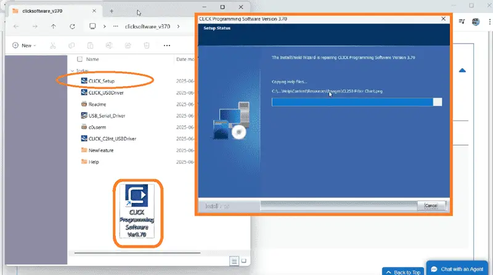Click the horizontal scrollbar in file list

point(137,253)
